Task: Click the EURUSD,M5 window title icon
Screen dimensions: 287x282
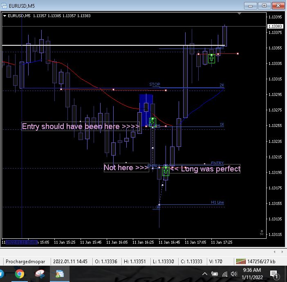Action: (4, 6)
